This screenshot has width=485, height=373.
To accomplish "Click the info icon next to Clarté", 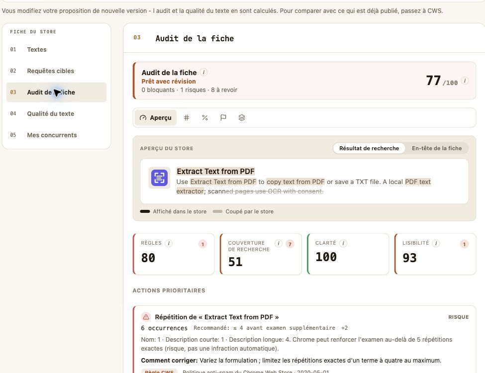I will (343, 243).
